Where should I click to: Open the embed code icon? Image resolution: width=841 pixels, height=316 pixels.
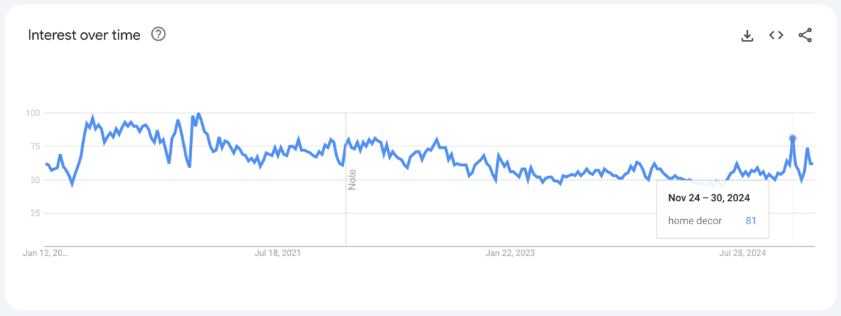[776, 35]
